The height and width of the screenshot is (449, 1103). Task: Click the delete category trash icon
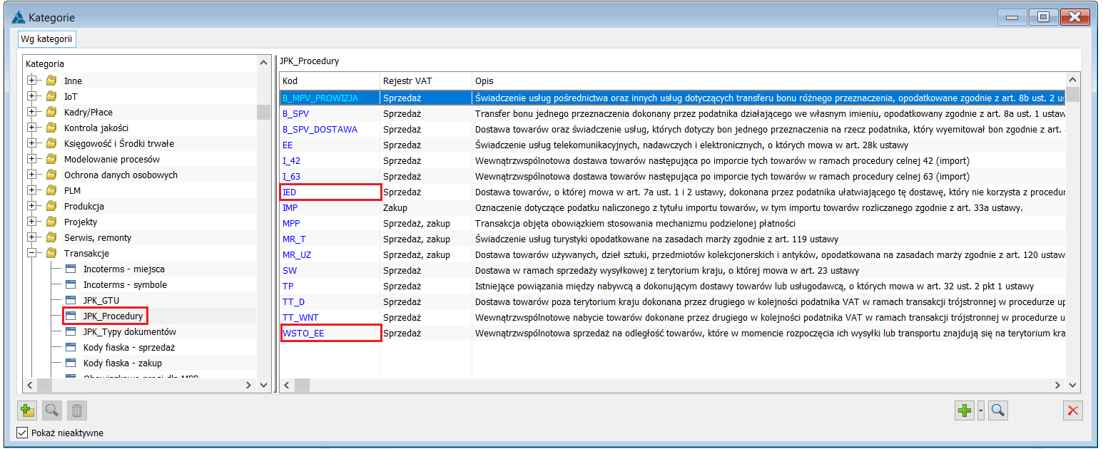pos(77,410)
